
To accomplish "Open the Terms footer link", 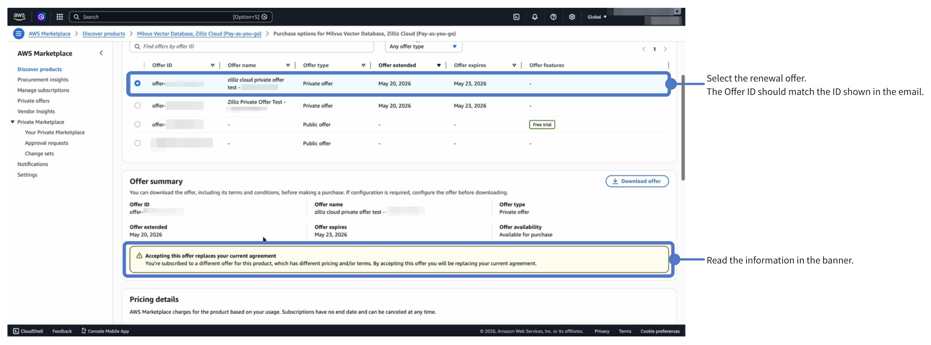I will point(625,331).
